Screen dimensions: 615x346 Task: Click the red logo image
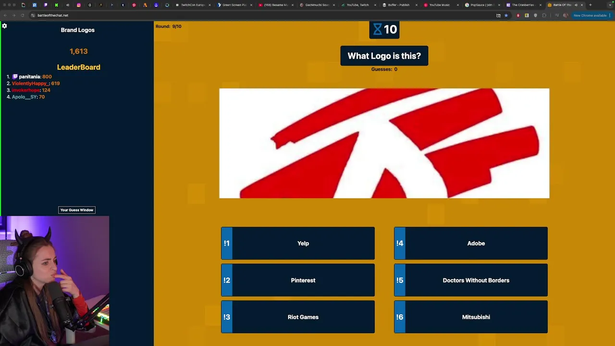384,143
